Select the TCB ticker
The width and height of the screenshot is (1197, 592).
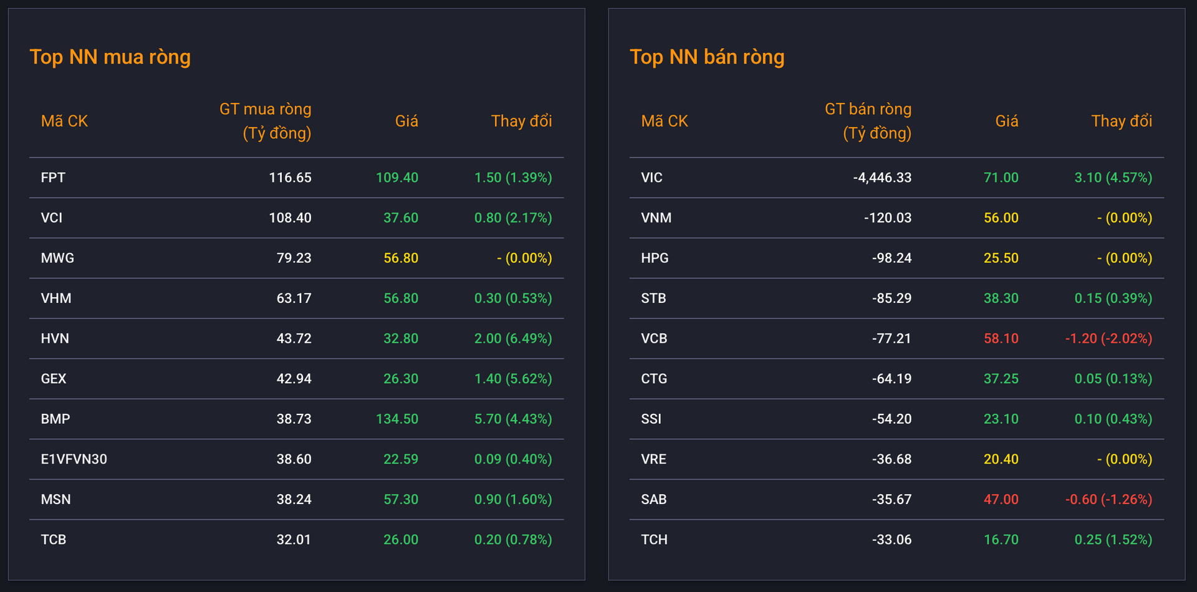point(54,540)
